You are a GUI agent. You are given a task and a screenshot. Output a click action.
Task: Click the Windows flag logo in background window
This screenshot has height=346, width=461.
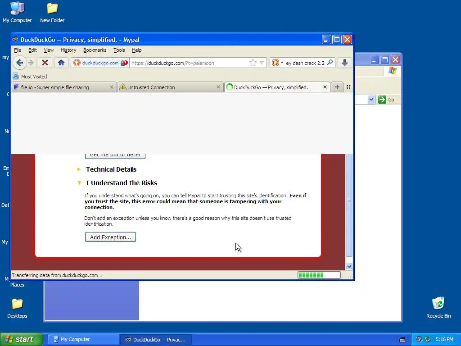pyautogui.click(x=392, y=71)
